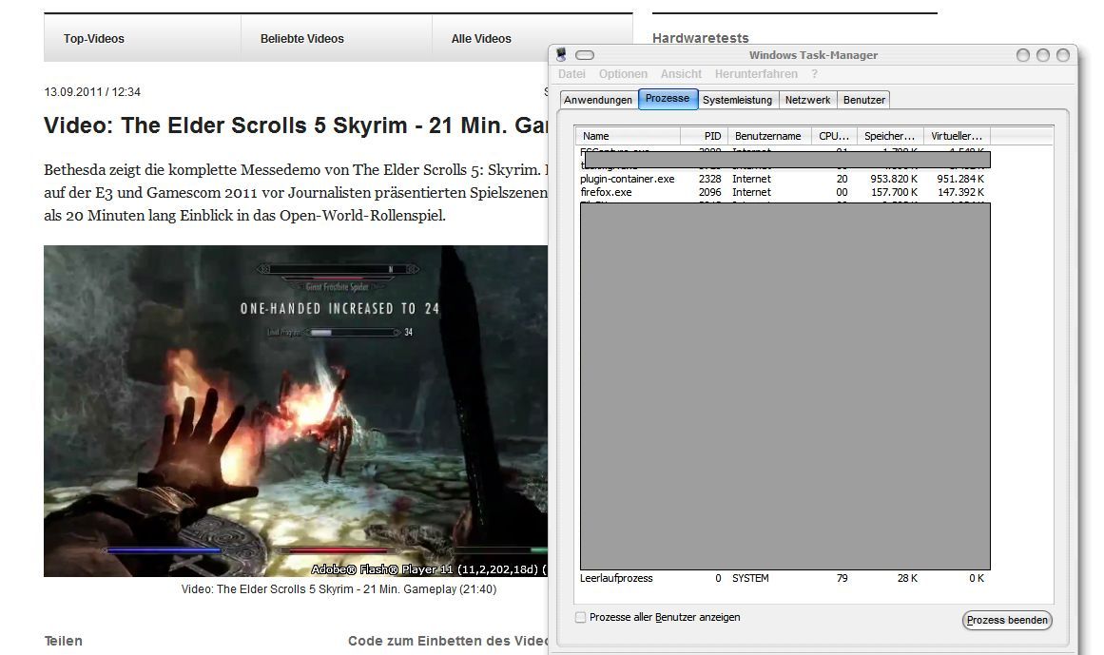Select the plugin-container.exe process row
1104x655 pixels.
tap(628, 179)
